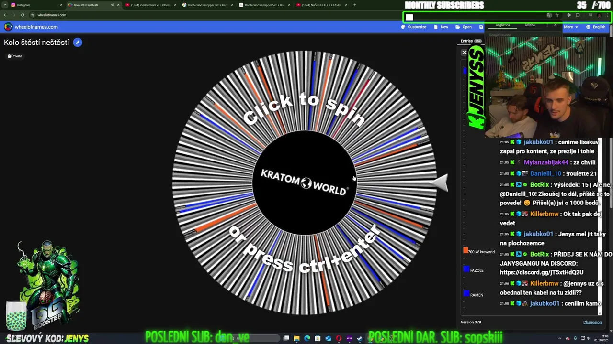View site information icon in address bar
613x344 pixels.
[x=32, y=15]
